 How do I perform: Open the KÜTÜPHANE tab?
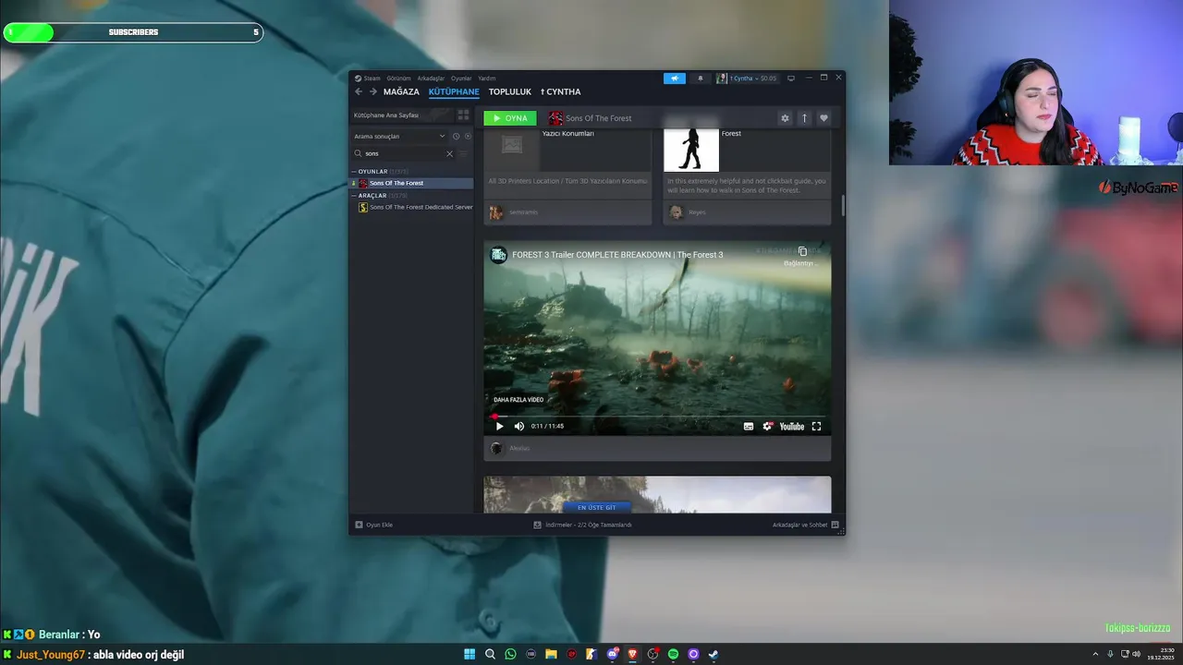tap(454, 91)
